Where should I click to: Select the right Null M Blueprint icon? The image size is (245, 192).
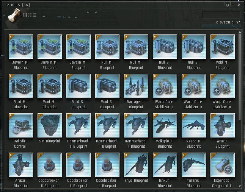[x=136, y=47]
